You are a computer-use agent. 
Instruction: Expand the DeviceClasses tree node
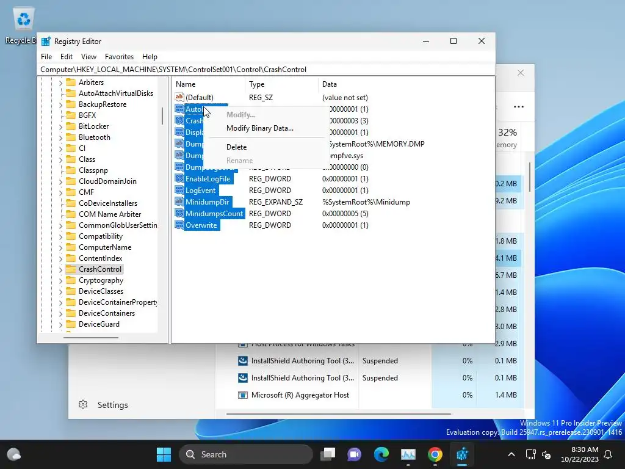(60, 291)
